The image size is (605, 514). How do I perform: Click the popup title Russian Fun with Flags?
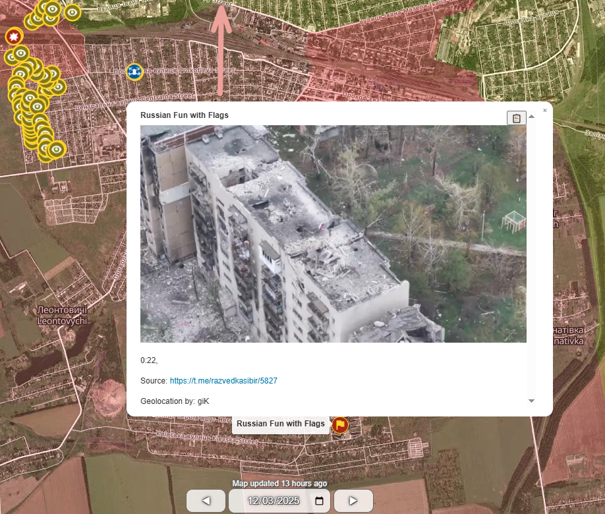point(185,115)
